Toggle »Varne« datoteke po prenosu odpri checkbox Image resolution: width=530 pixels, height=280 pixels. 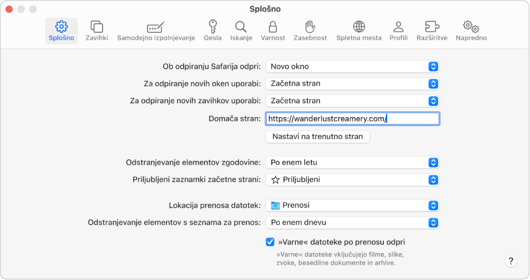point(271,242)
